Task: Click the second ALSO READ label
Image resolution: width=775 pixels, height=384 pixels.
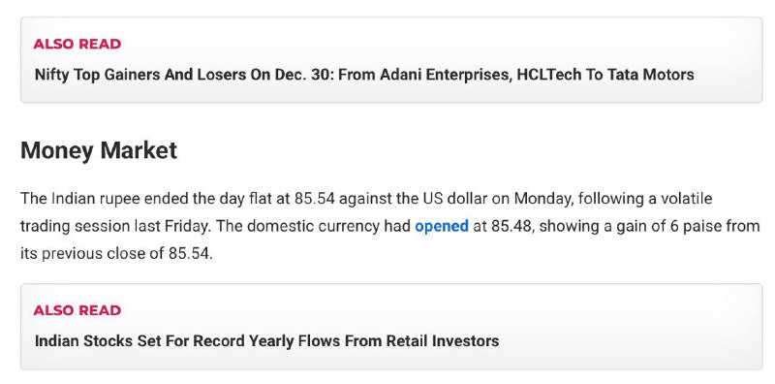Action: click(77, 310)
